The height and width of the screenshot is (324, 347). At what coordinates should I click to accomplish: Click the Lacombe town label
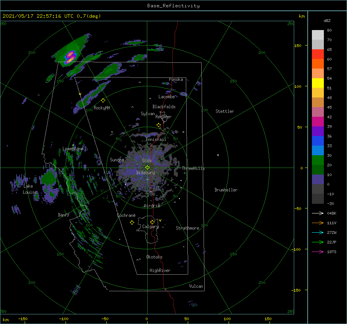pos(167,97)
